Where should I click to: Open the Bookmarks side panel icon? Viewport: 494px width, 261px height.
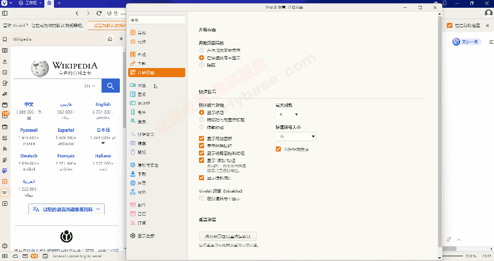(5, 39)
